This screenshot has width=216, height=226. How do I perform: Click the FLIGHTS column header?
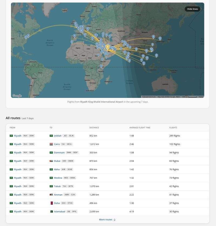pos(173,128)
